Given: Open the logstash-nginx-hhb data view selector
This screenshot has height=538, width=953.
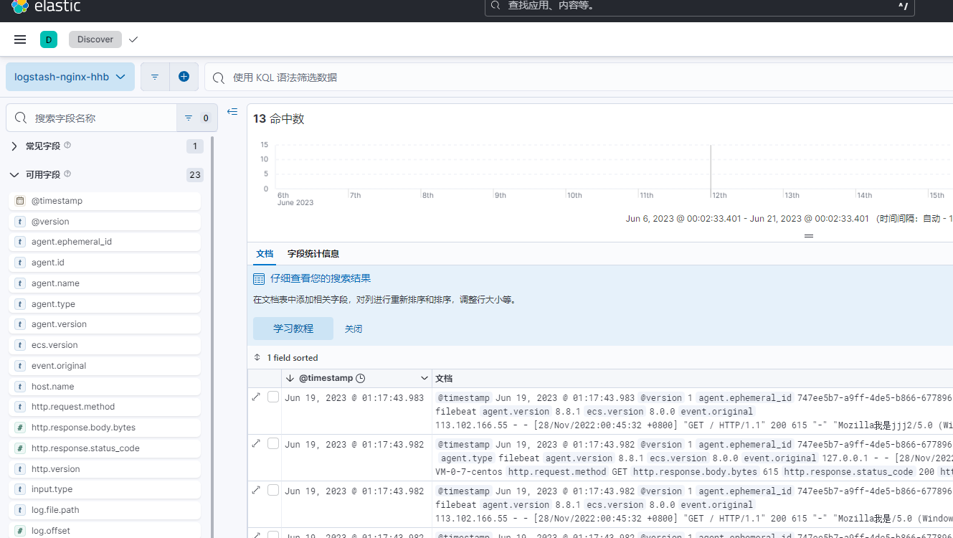Looking at the screenshot, I should (x=70, y=77).
